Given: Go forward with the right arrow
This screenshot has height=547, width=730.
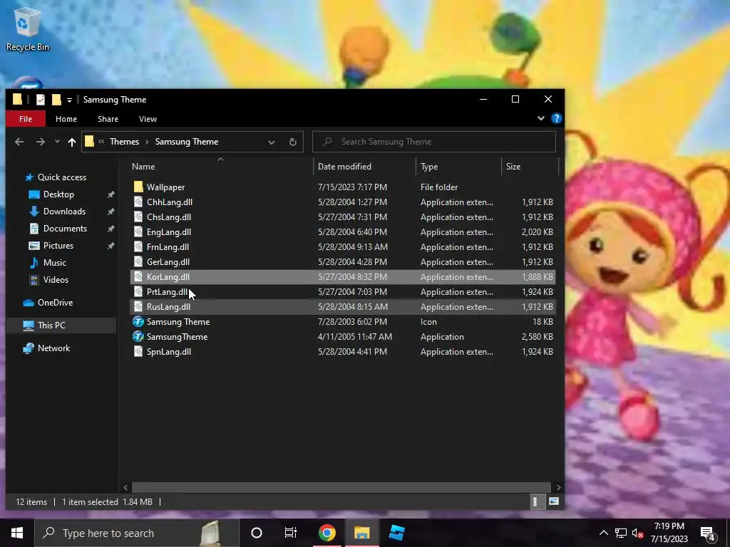Looking at the screenshot, I should click(41, 142).
